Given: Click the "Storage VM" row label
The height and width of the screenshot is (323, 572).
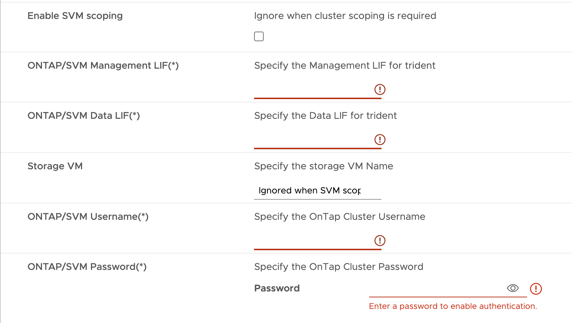Looking at the screenshot, I should [55, 166].
